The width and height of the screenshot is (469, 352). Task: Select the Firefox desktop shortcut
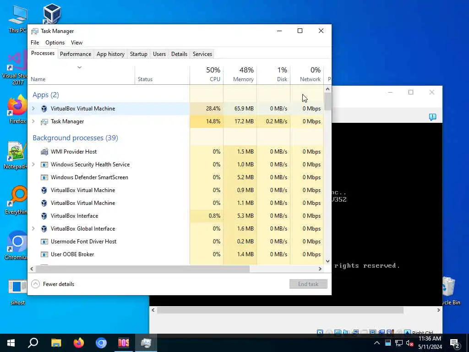(17, 109)
